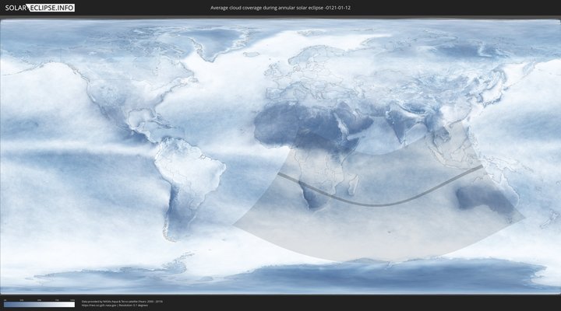Click the 'Data provided by NASA Aqua & Terra satellite' line
Viewport: 561px width, 311px height.
click(122, 302)
